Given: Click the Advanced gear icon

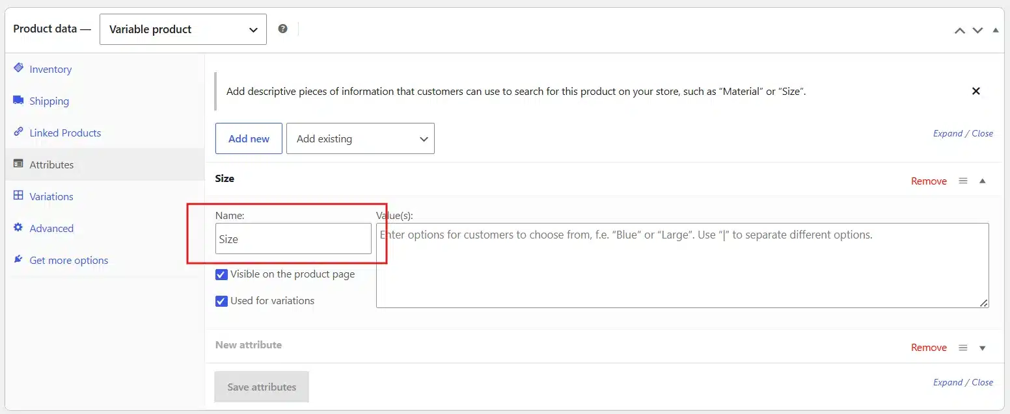Looking at the screenshot, I should pyautogui.click(x=18, y=227).
